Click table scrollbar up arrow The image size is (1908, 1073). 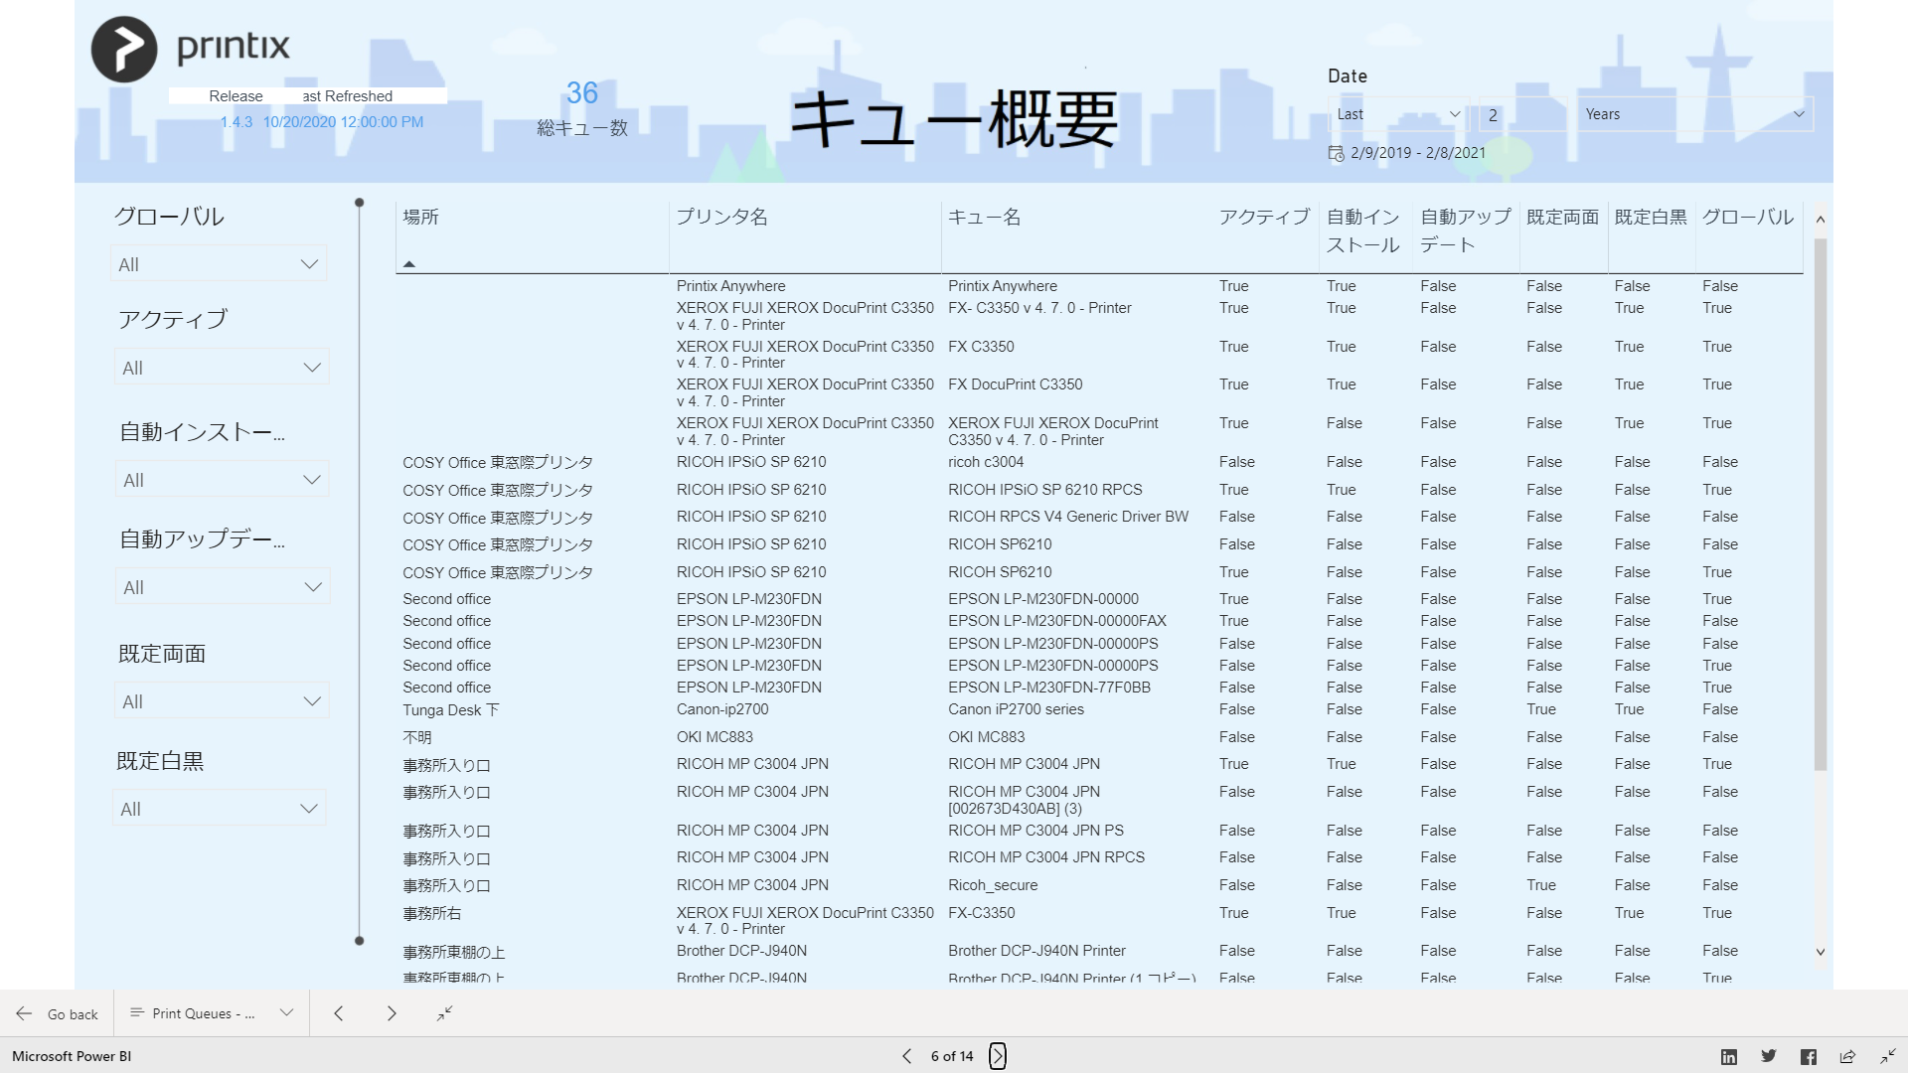[1821, 220]
